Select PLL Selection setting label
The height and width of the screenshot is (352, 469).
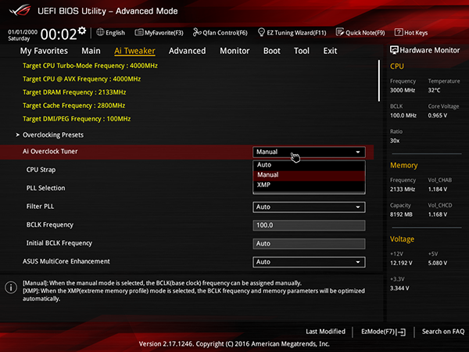46,188
